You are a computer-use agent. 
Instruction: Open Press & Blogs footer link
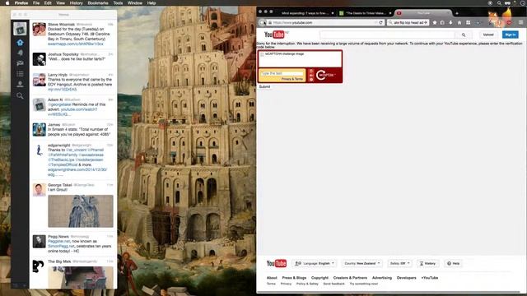pos(294,278)
